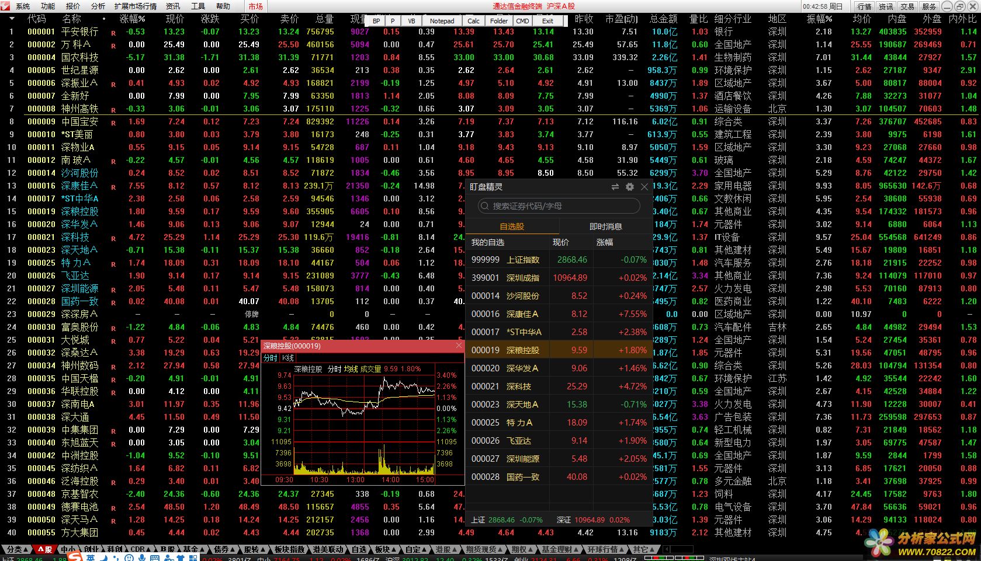Click Sogou skin shirt icon
981x561 pixels.
click(x=181, y=557)
